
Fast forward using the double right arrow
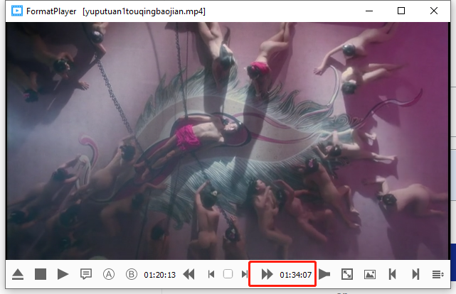[x=267, y=274]
